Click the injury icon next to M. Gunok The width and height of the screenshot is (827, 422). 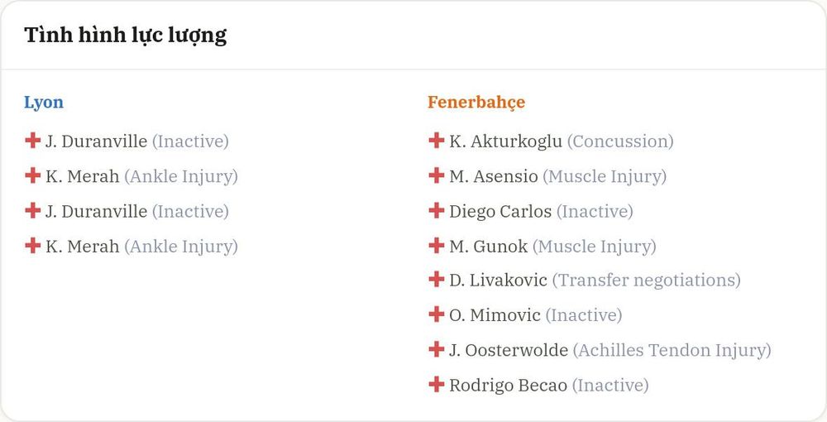436,245
